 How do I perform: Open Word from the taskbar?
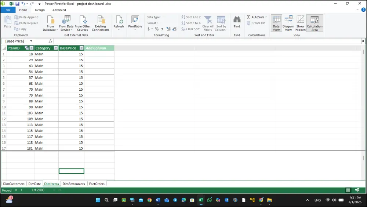click(x=158, y=200)
